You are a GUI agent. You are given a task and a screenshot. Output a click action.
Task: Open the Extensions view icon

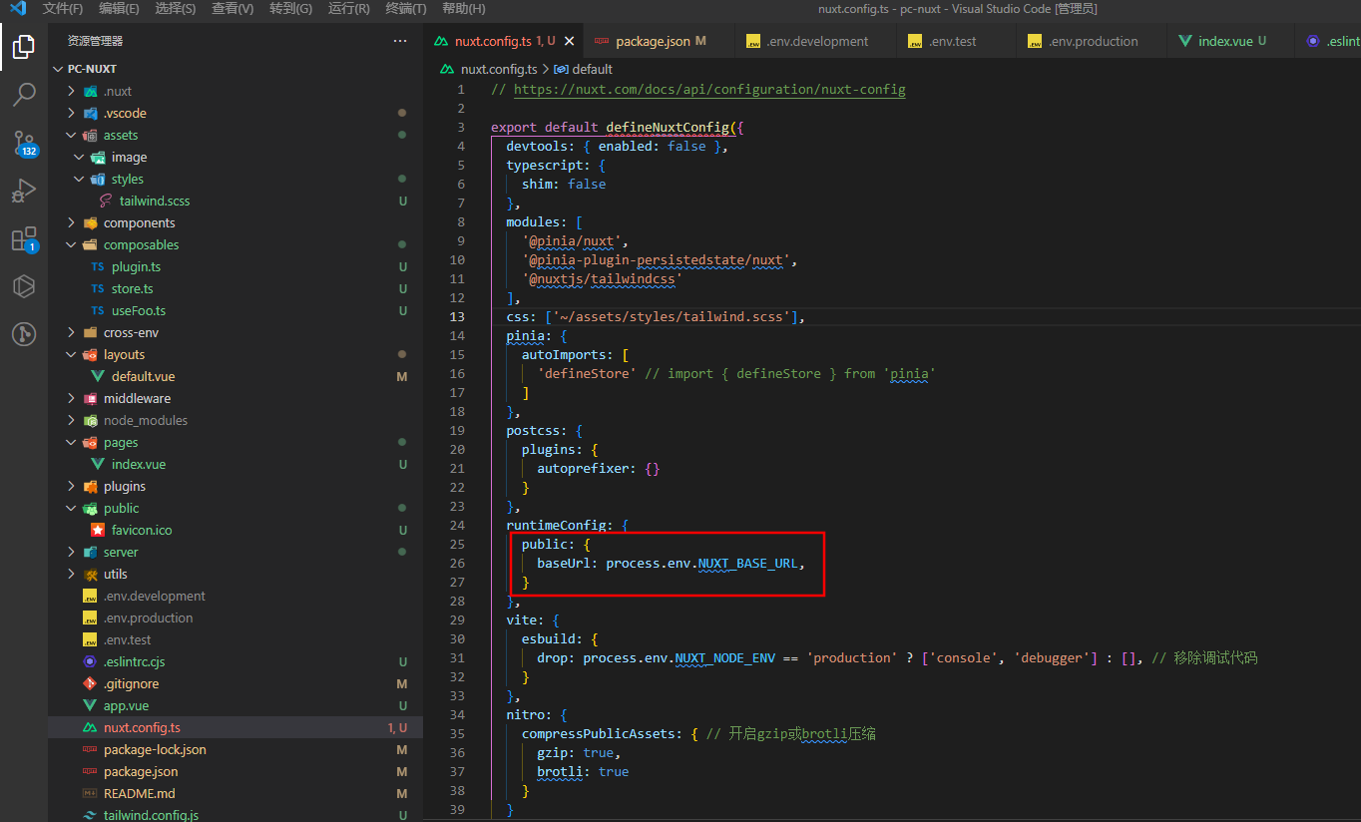click(24, 239)
